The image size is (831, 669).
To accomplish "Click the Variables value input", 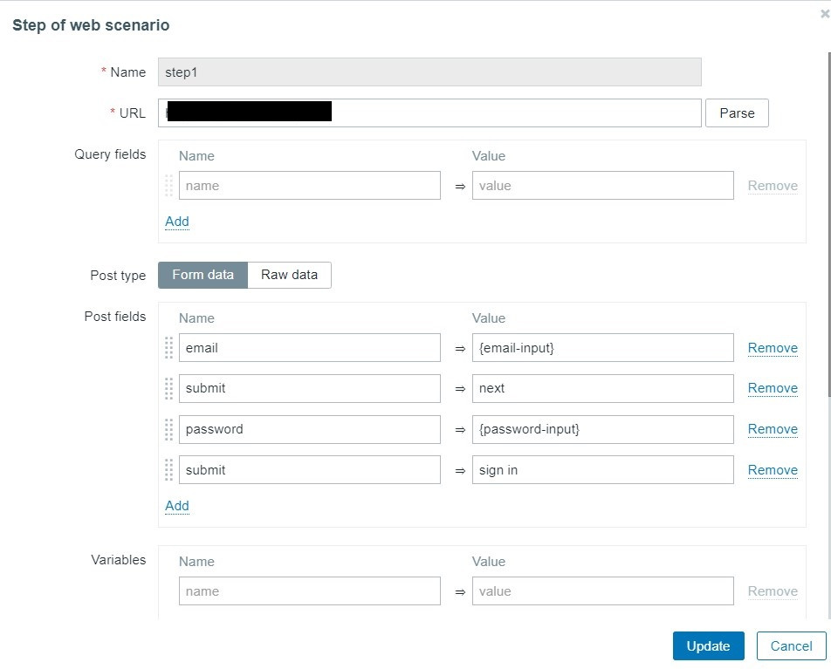I will (602, 591).
